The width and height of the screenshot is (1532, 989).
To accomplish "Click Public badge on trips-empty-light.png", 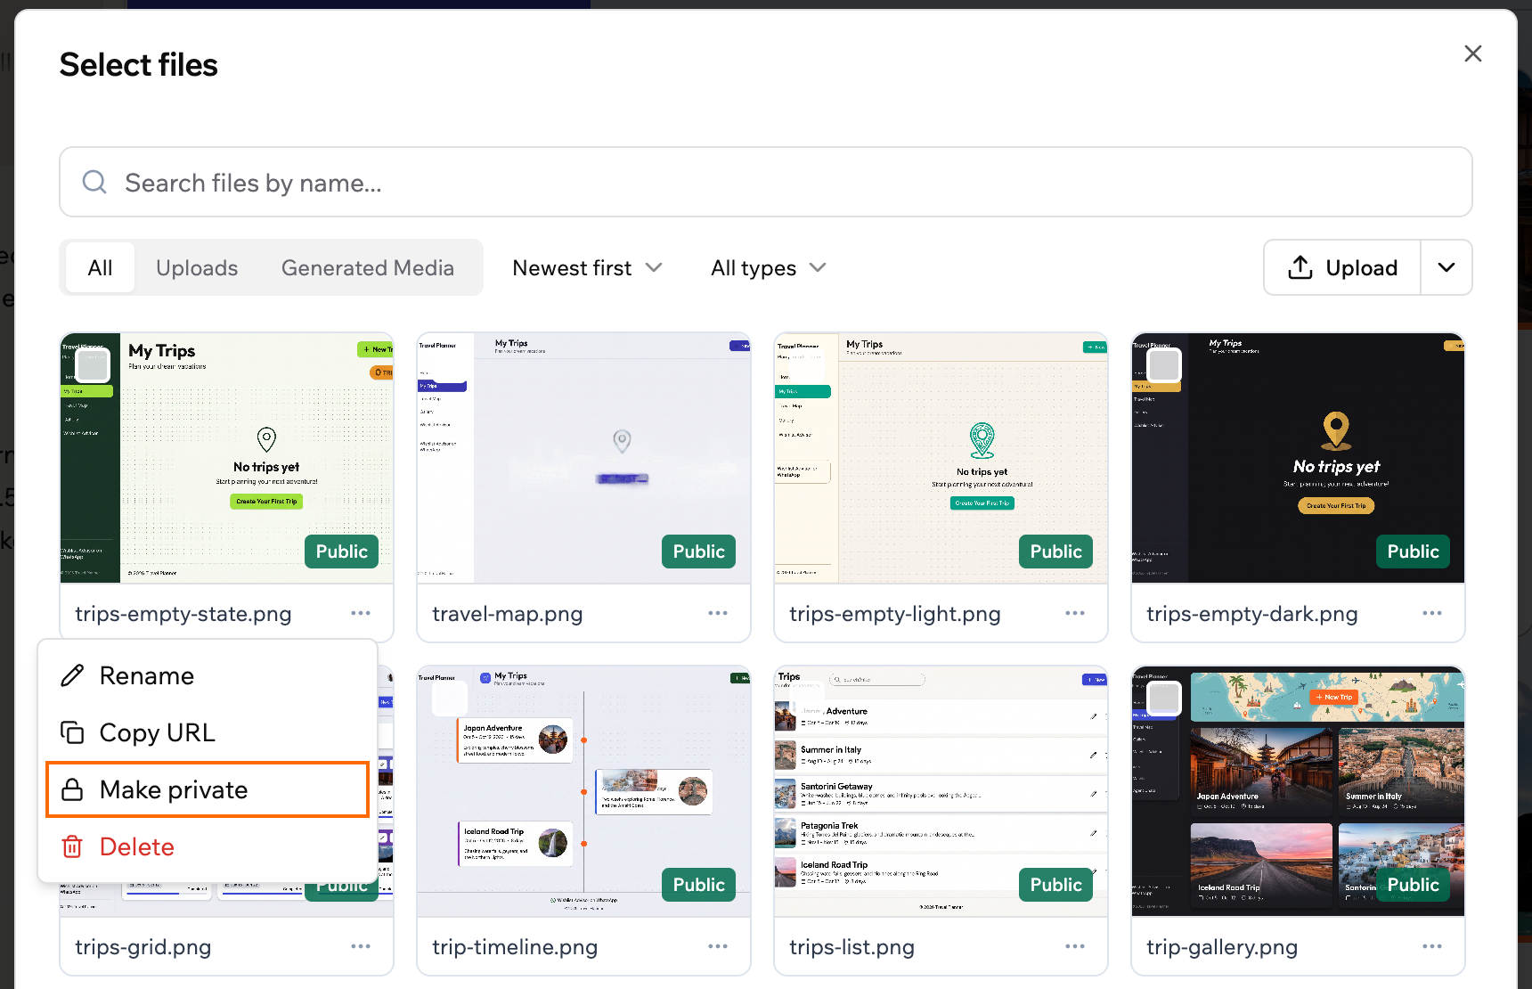I will click(x=1056, y=552).
